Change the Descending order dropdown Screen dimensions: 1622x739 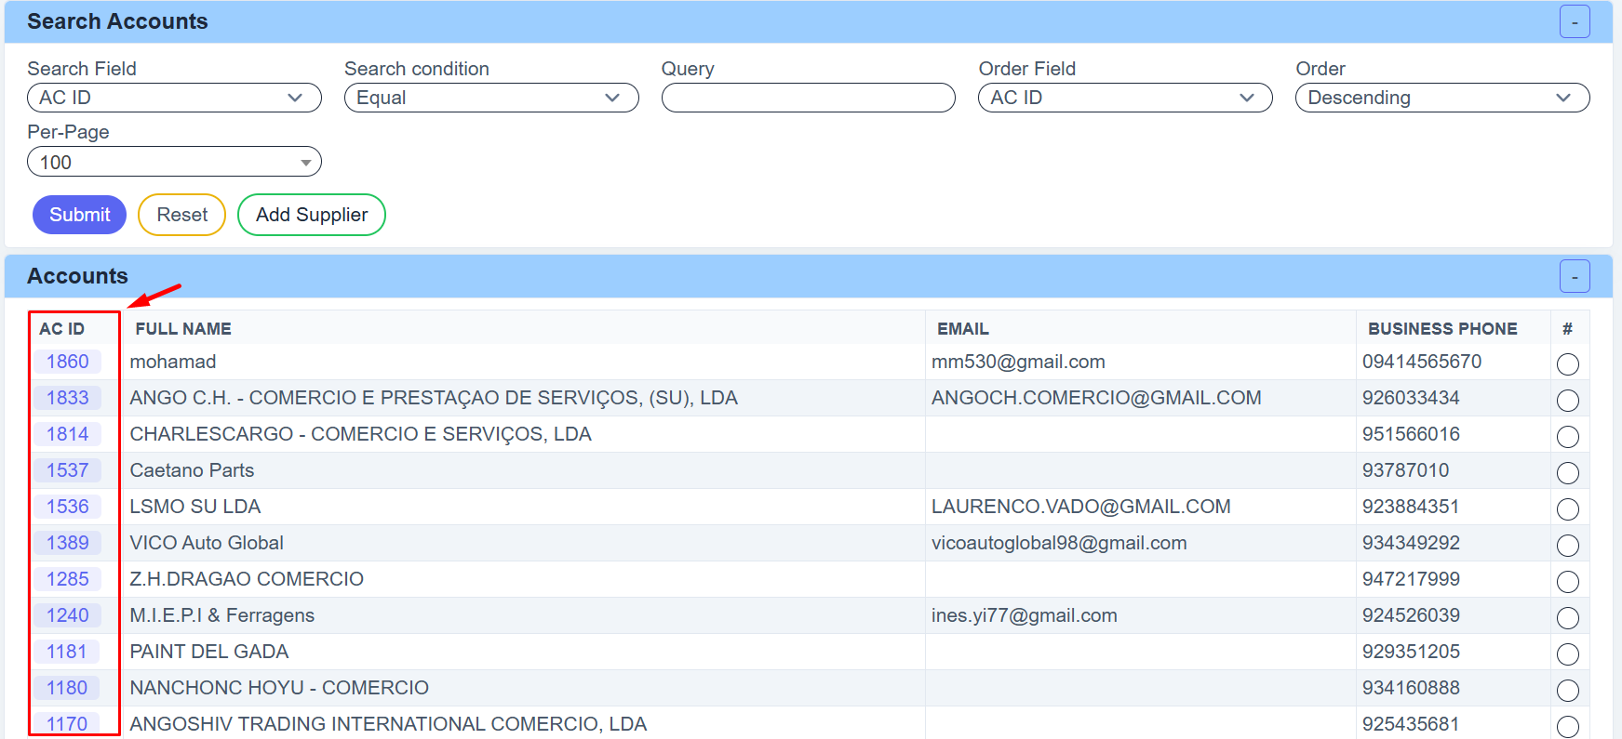(1441, 98)
